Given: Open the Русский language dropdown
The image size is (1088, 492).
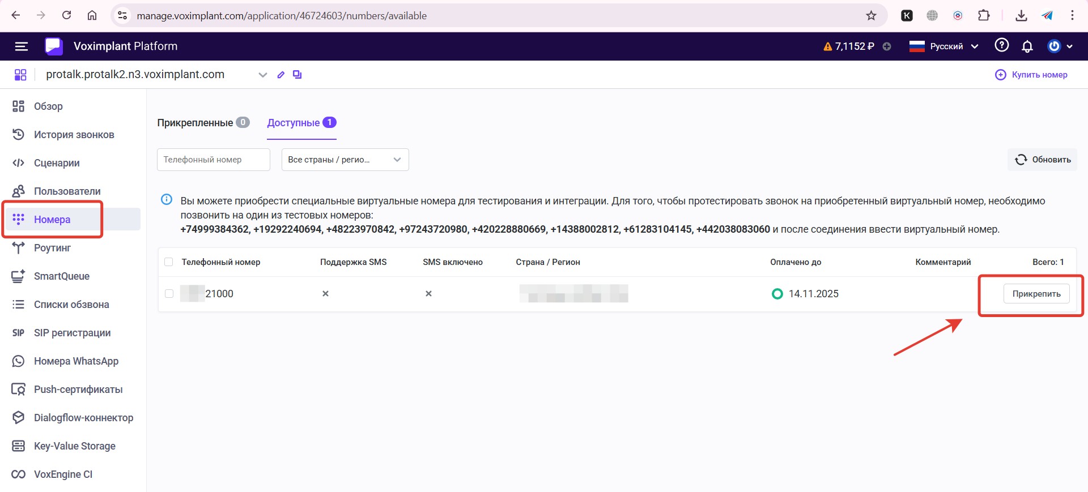Looking at the screenshot, I should point(944,46).
